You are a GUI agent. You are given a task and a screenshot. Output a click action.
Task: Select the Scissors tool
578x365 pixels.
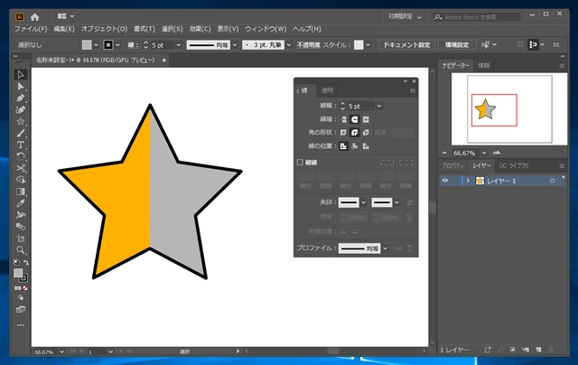point(21,168)
